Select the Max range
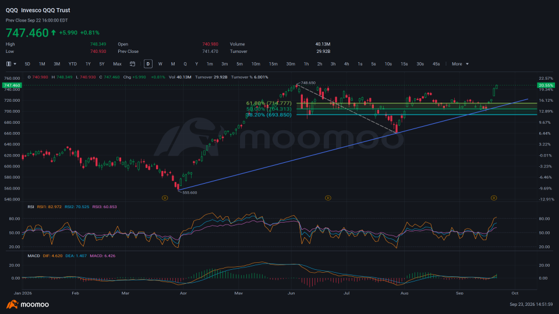 [x=117, y=64]
